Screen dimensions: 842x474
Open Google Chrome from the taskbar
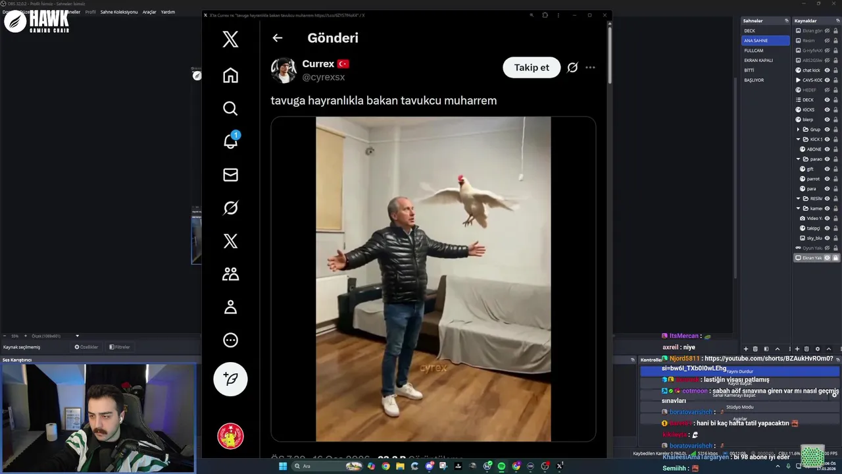click(x=385, y=466)
